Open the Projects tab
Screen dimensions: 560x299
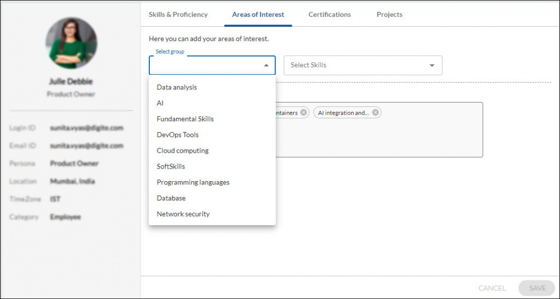click(x=389, y=15)
